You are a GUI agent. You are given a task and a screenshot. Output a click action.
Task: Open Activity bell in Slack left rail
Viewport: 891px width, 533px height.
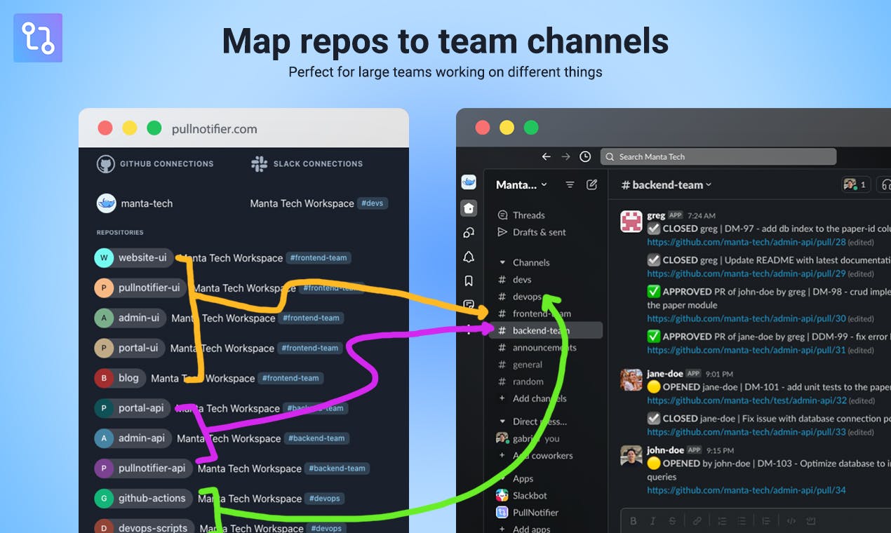tap(469, 257)
